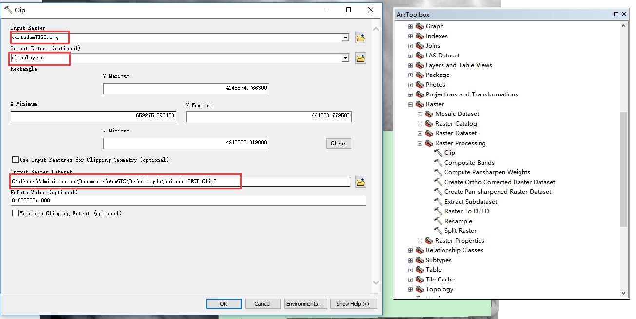Browse for Output Raster Dataset folder icon

tap(361, 182)
